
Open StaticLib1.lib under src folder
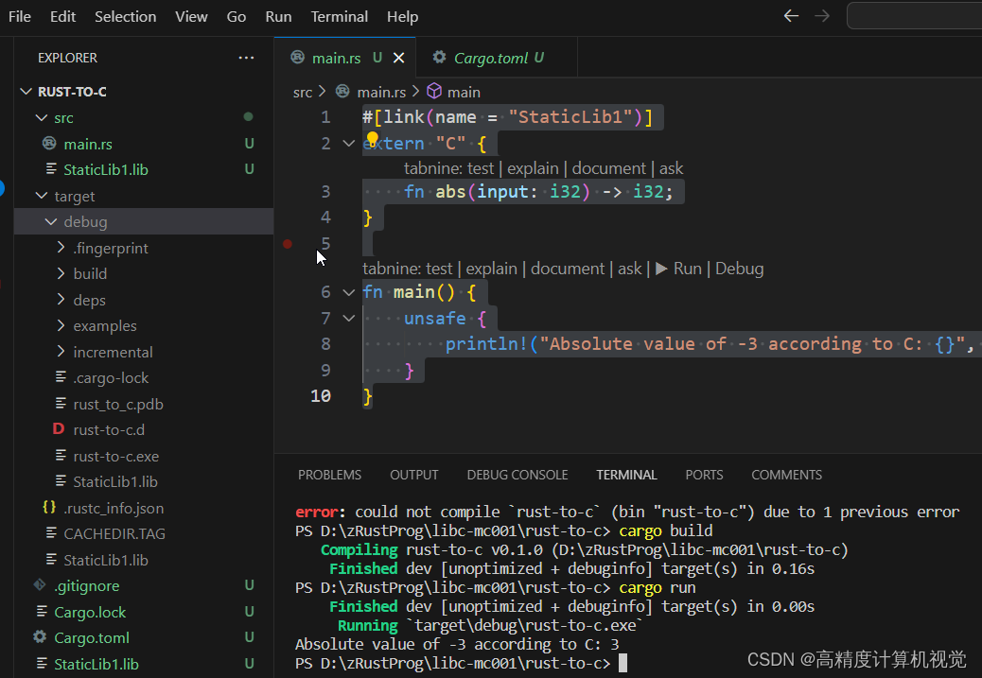tap(106, 169)
